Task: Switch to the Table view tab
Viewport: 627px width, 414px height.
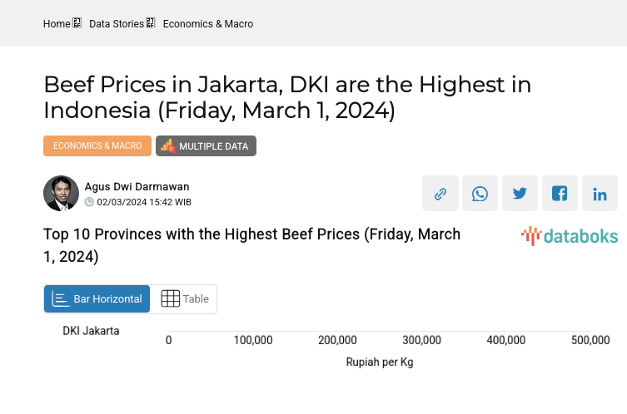Action: pos(184,299)
